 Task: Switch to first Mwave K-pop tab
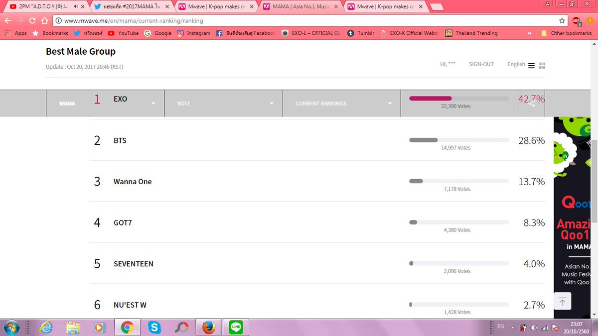coord(217,6)
